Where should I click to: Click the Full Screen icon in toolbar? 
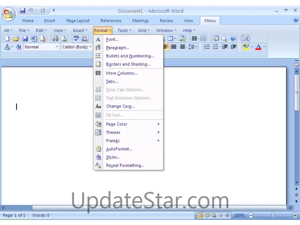pos(246,38)
